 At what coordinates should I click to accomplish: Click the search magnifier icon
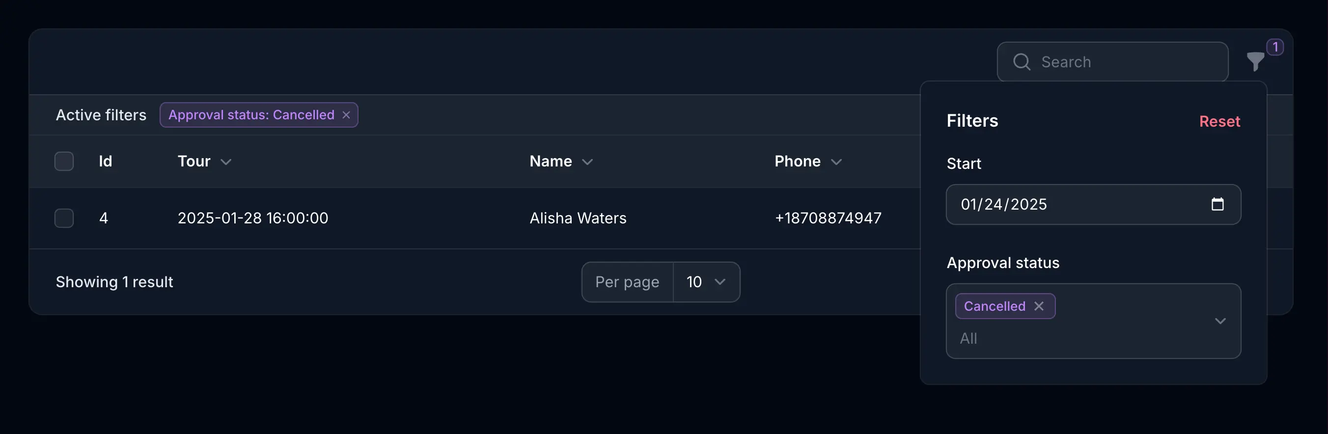click(x=1022, y=62)
